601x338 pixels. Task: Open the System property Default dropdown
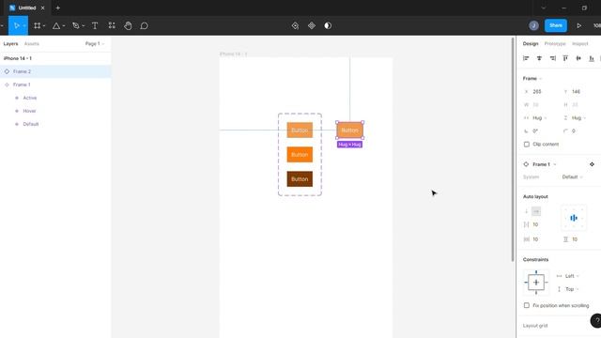point(572,177)
